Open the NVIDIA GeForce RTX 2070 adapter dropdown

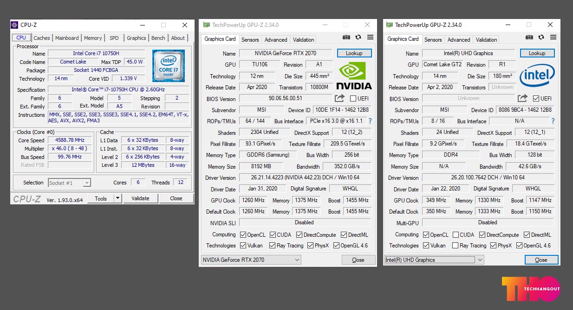[x=251, y=259]
